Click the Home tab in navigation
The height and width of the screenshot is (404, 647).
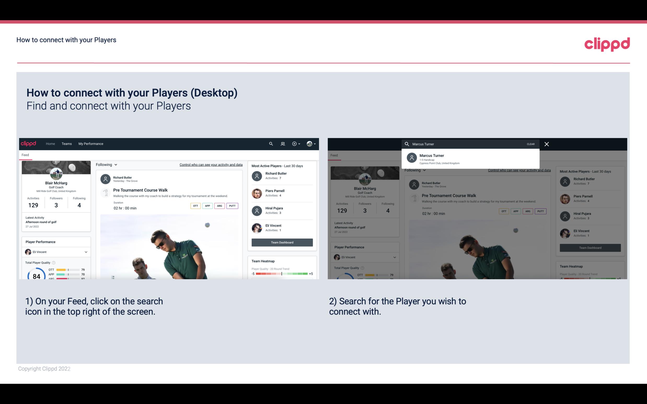tap(50, 143)
